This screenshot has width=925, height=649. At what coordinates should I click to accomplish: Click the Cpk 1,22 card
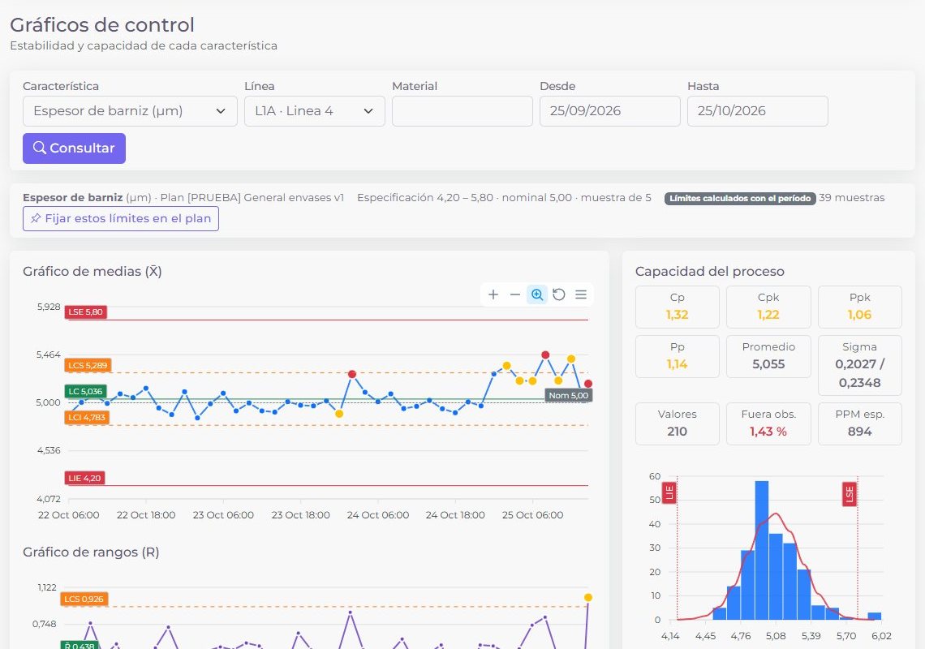(x=768, y=307)
